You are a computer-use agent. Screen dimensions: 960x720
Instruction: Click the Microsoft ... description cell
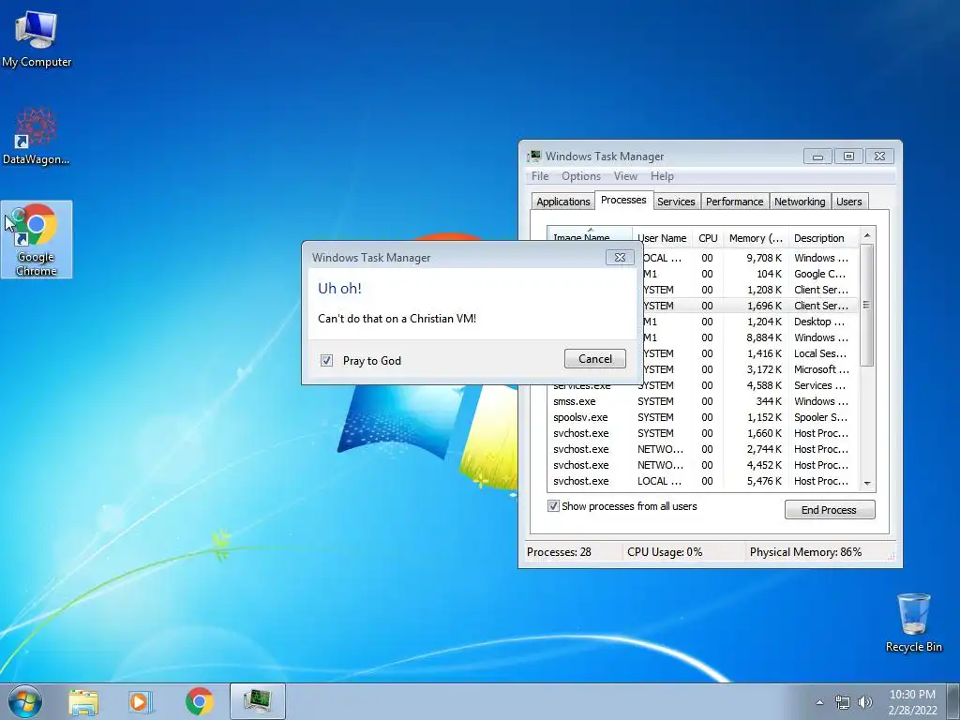click(x=821, y=369)
